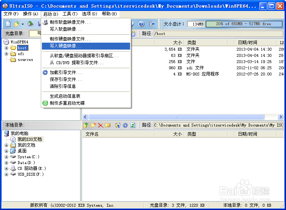Click the add files to image icon
The width and height of the screenshot is (286, 210).
pos(118,125)
